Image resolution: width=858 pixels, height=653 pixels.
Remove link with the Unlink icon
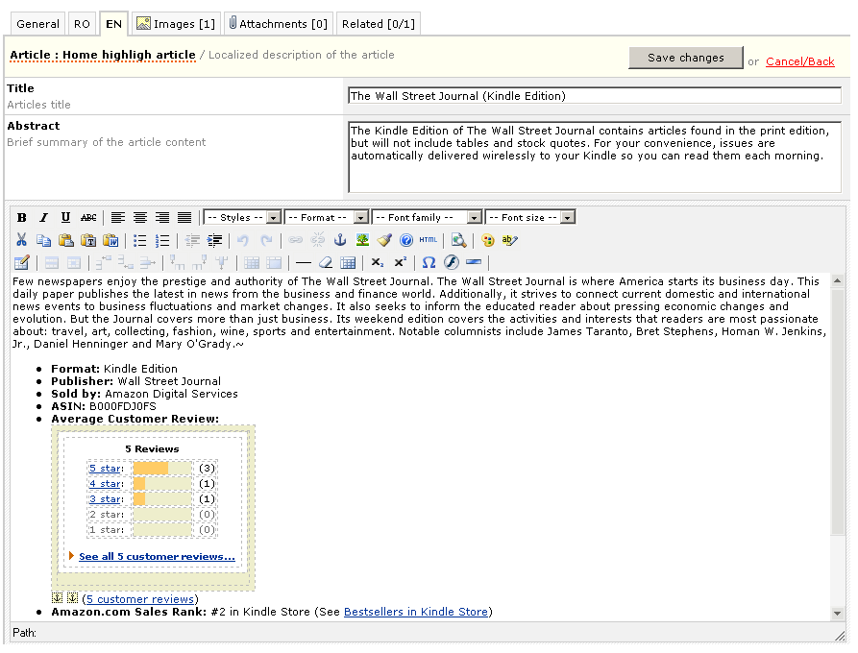point(317,239)
